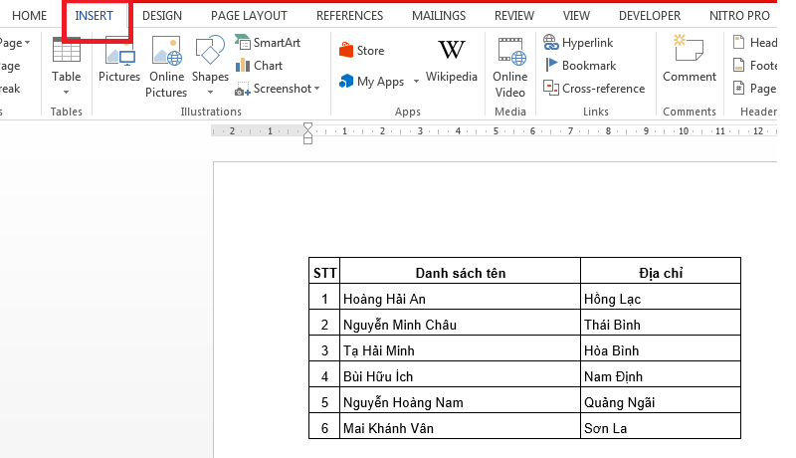Click the 'Địa chỉ' header cell
This screenshot has width=796, height=458.
661,271
